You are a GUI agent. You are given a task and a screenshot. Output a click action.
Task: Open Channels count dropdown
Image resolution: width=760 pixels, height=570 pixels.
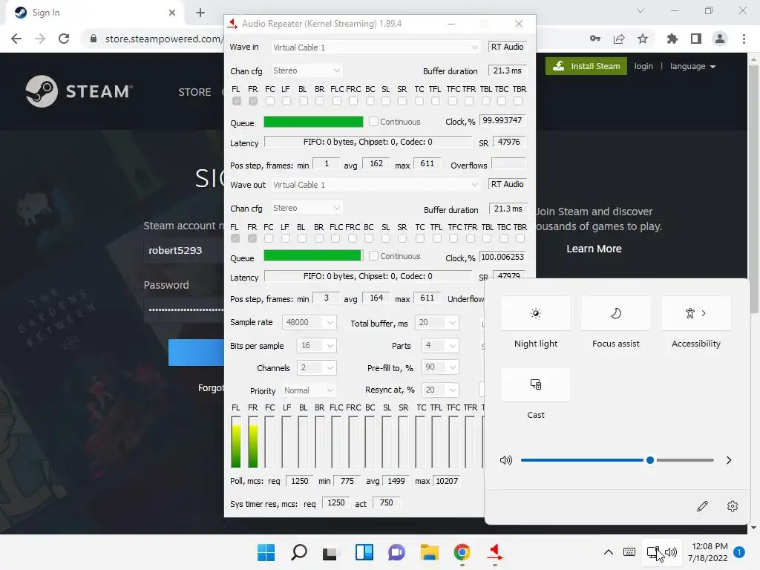[x=317, y=368]
